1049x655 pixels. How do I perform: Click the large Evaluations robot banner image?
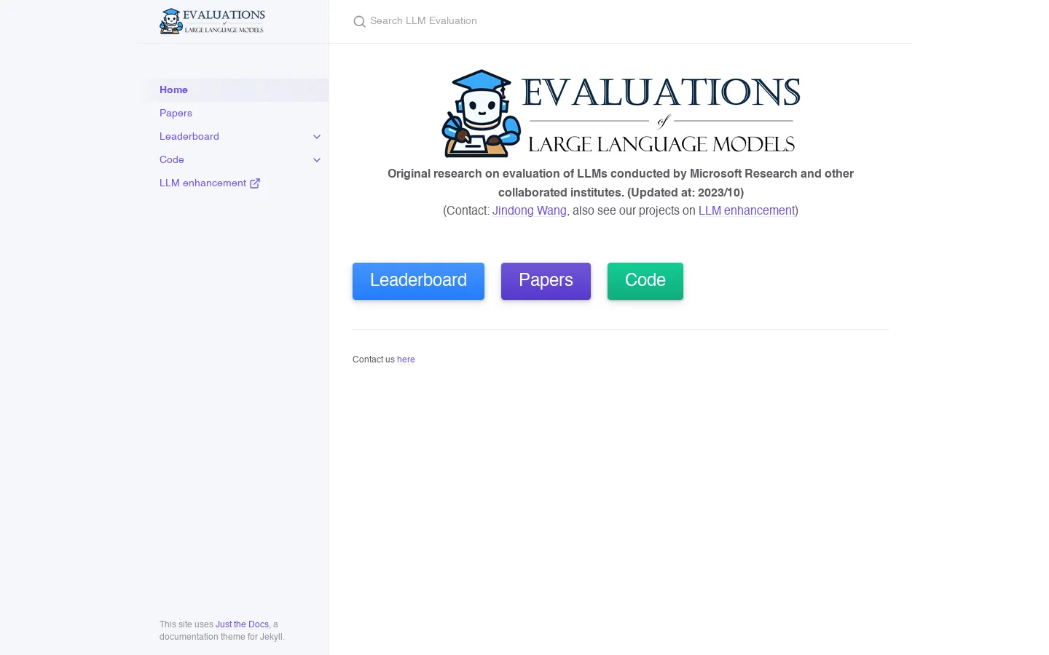click(621, 114)
